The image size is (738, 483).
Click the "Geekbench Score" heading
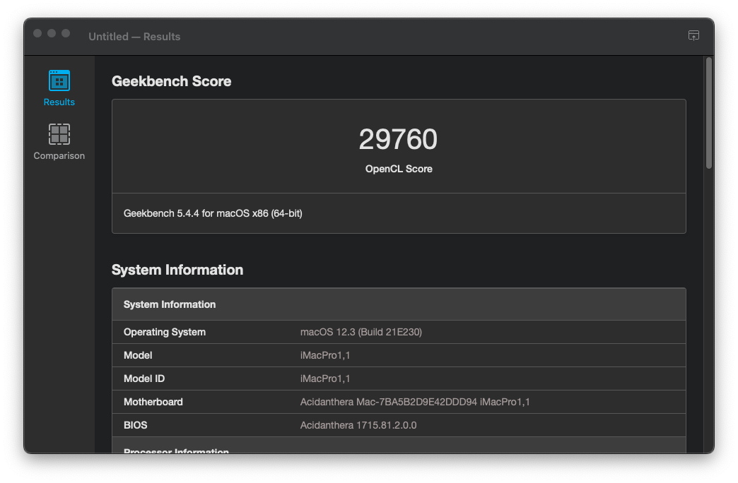point(171,81)
